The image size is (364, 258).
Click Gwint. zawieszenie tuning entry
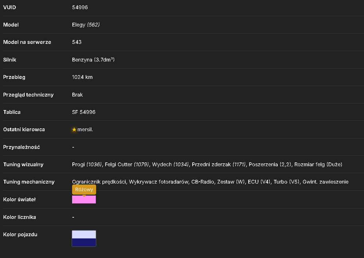pyautogui.click(x=325, y=182)
